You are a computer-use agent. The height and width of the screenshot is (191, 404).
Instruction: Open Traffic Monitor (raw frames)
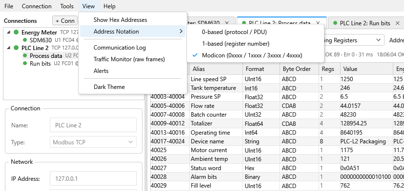(133, 59)
